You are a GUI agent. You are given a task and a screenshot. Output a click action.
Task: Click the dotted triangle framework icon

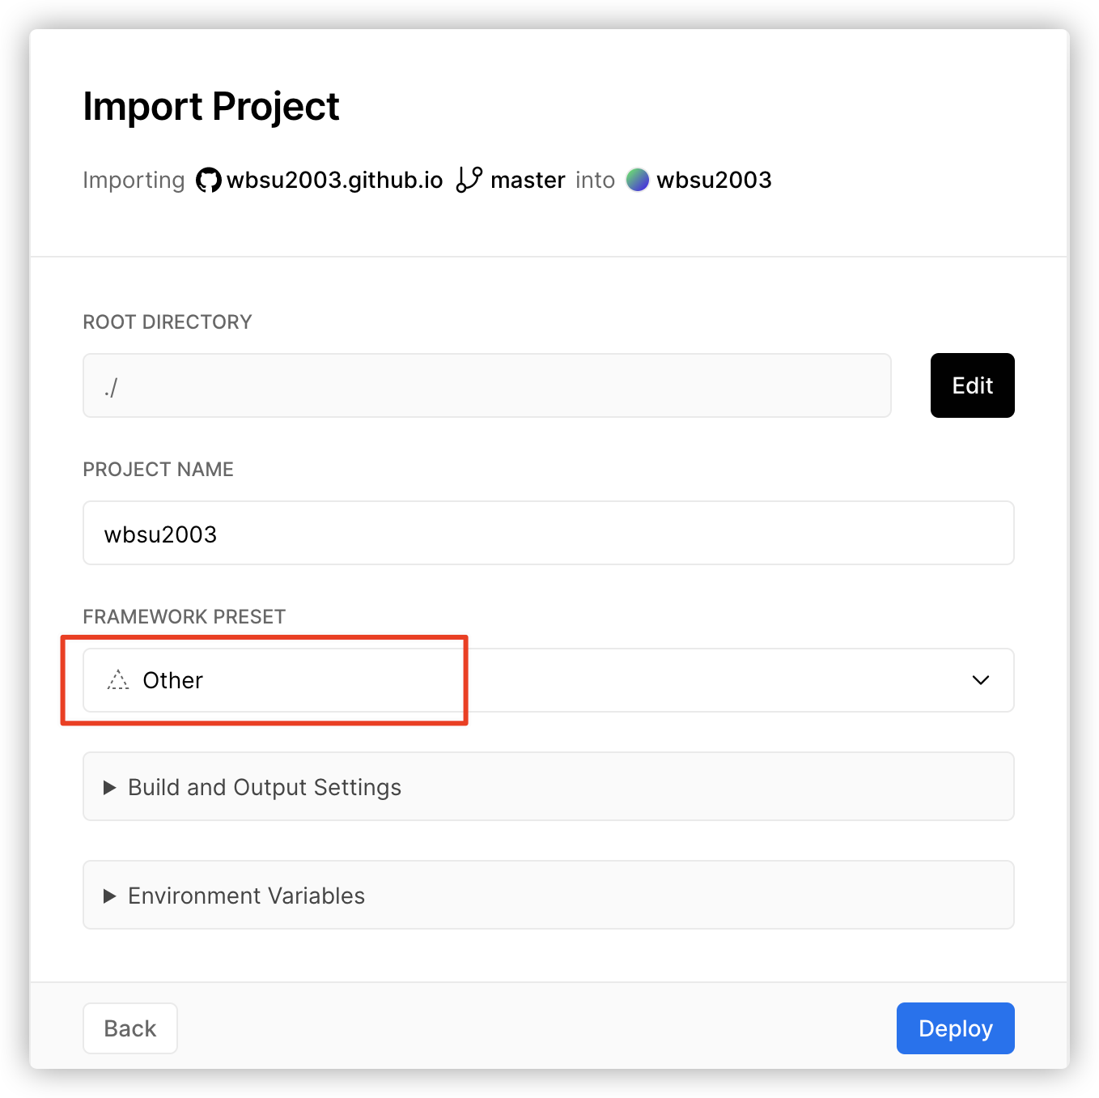click(x=118, y=680)
